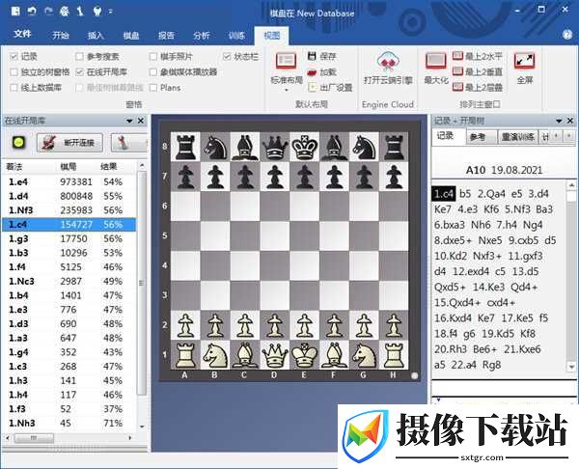The image size is (579, 469).
Task: Open the 在线开局库 panel menu arrow
Action: [129, 121]
